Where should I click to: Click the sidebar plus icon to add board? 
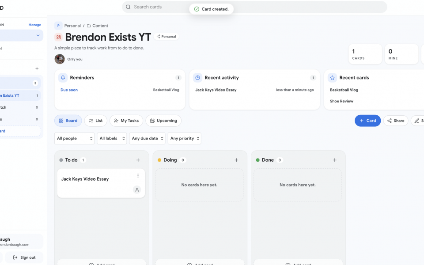[37, 68]
